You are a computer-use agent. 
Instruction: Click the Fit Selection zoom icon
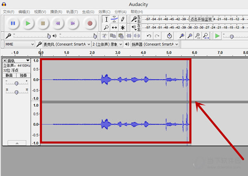pyautogui.click(x=198, y=36)
